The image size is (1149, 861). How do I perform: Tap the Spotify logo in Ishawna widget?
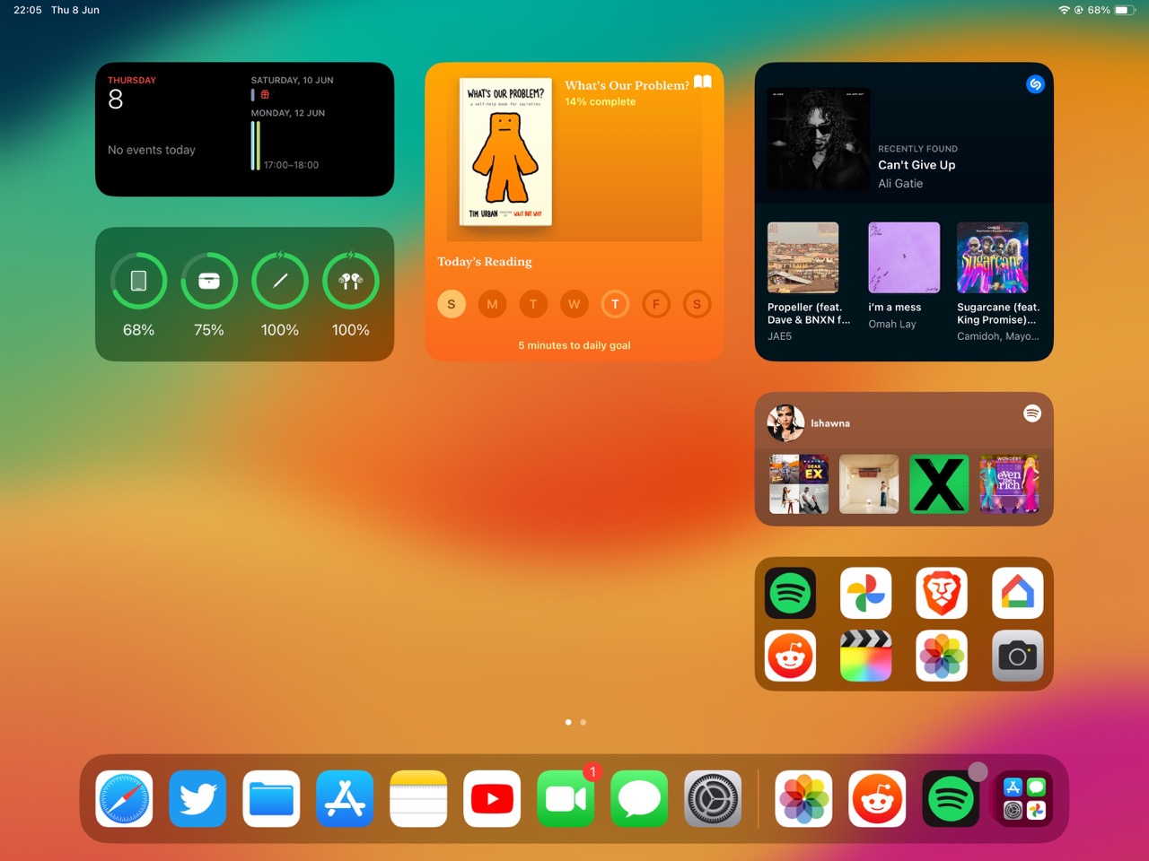(1032, 413)
